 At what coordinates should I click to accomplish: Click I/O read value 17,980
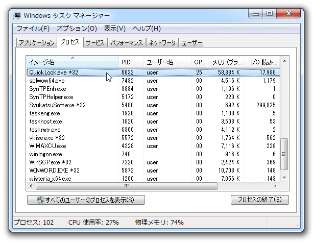point(268,72)
